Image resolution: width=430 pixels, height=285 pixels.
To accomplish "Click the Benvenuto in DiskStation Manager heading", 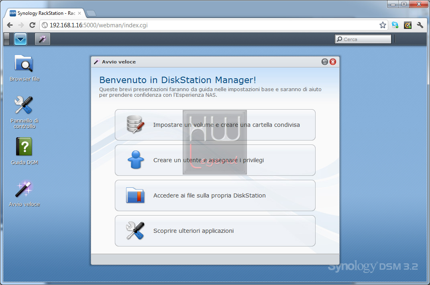I will point(178,80).
